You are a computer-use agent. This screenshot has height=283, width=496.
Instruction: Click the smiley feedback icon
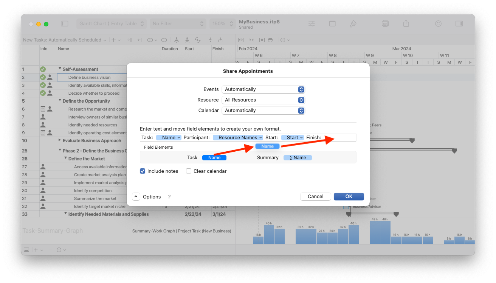438,23
